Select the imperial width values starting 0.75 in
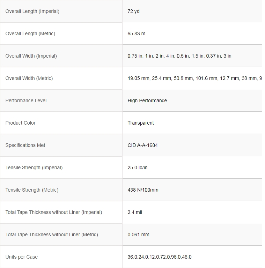The image size is (265, 268). [x=179, y=56]
